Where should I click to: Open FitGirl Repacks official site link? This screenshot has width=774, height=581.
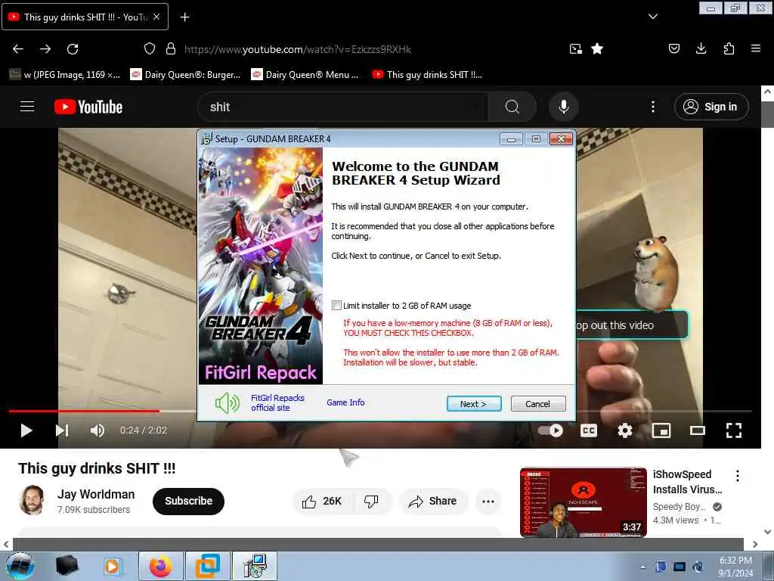tap(277, 402)
